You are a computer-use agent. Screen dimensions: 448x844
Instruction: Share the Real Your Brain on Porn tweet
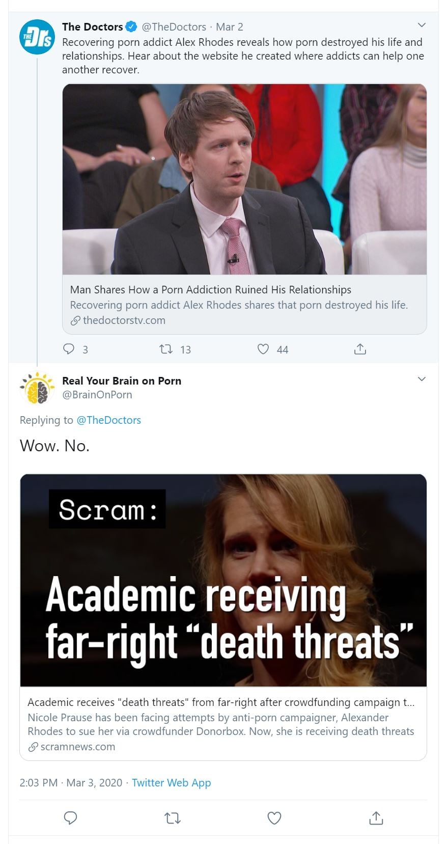click(x=376, y=818)
